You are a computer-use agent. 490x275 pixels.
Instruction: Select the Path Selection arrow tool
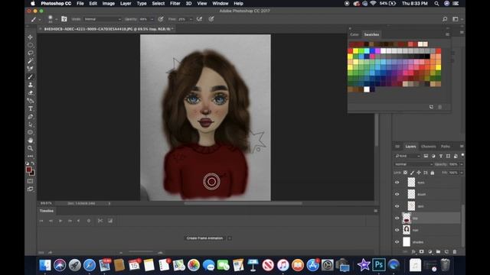[31, 125]
